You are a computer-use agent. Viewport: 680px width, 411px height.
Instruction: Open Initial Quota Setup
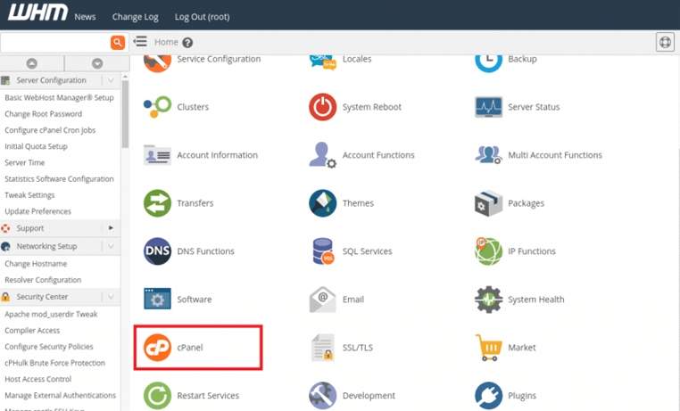coord(36,146)
